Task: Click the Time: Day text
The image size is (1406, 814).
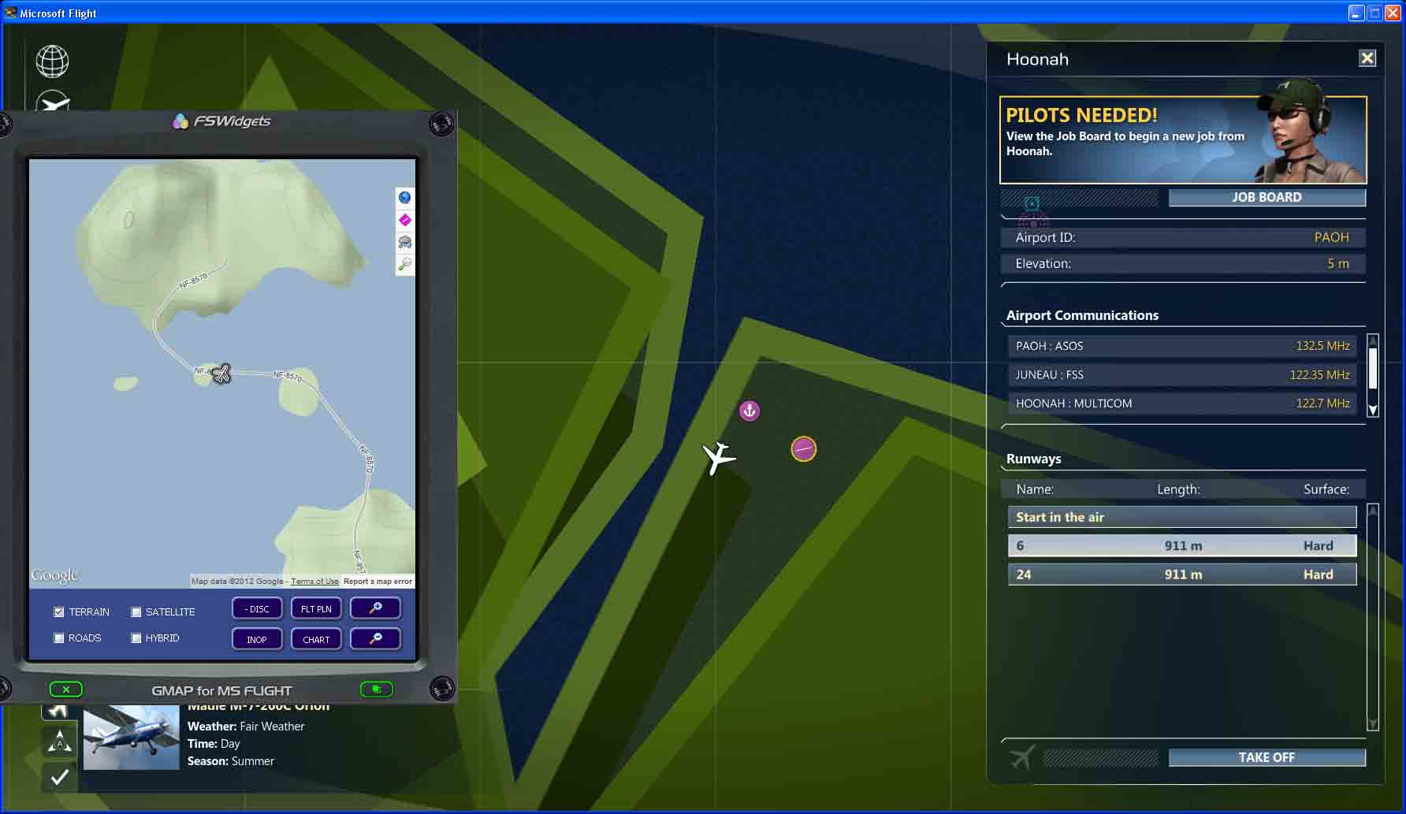Action: pyautogui.click(x=214, y=744)
